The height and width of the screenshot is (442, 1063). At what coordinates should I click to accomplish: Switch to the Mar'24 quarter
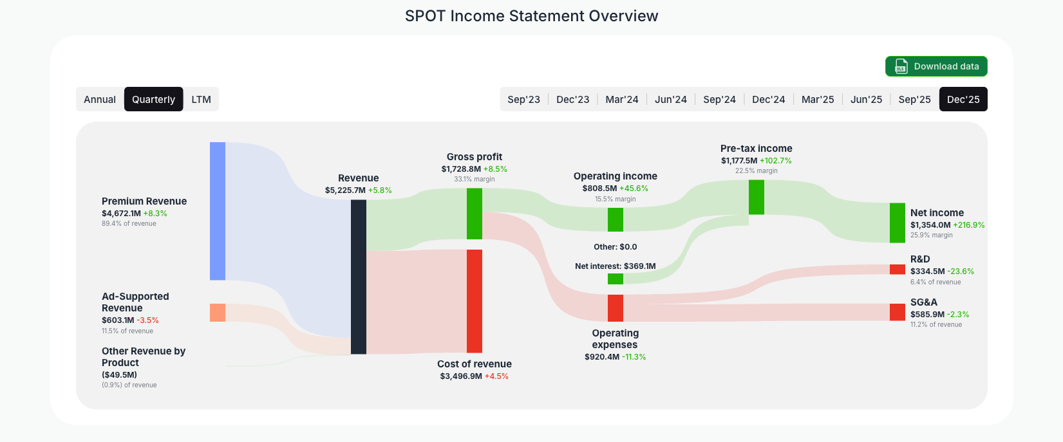pos(621,99)
